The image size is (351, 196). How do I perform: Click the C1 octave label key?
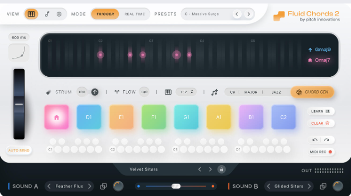click(x=50, y=149)
